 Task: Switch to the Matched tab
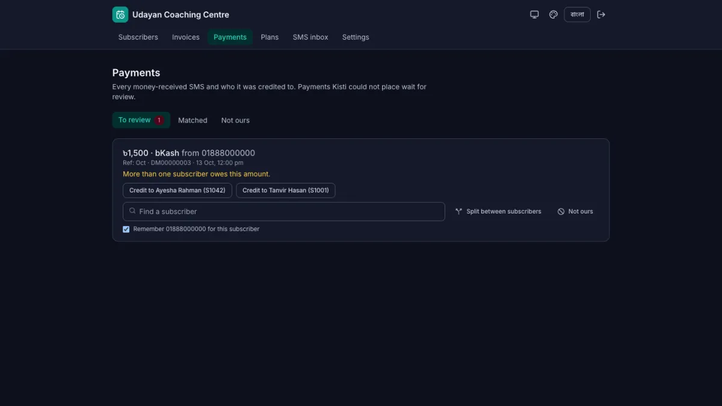coord(193,120)
